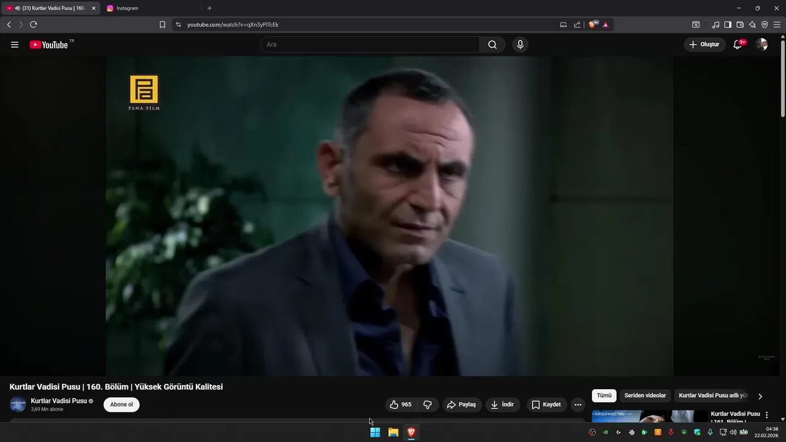The image size is (786, 442).
Task: Open Brave Rewards triangle icon
Action: point(605,25)
